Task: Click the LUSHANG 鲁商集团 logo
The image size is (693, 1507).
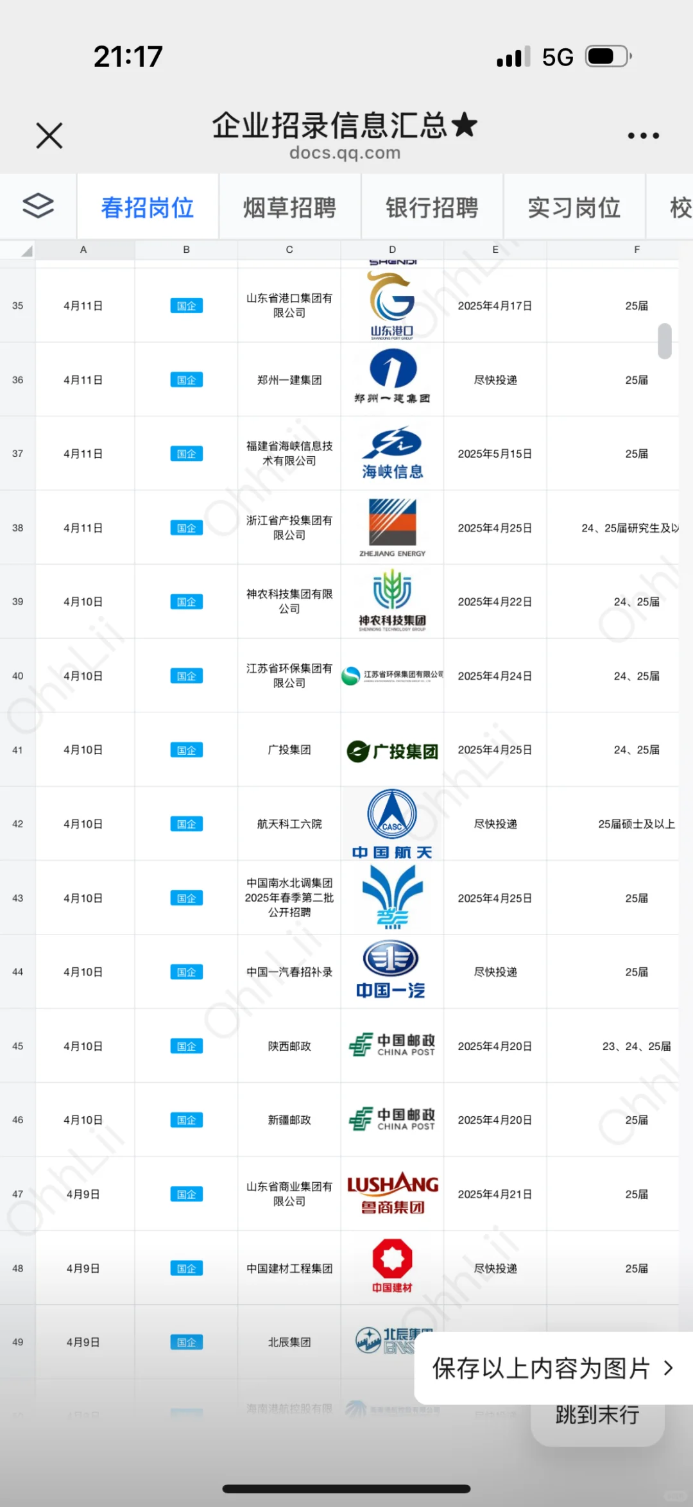Action: pyautogui.click(x=393, y=1193)
